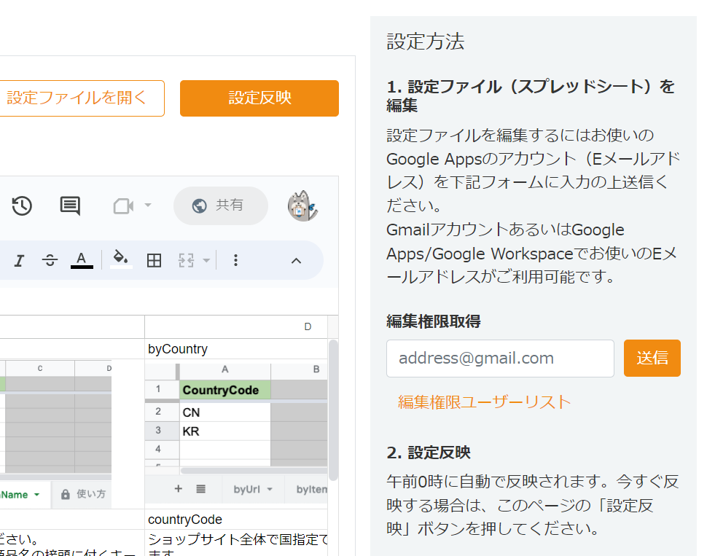Open the fill color bucket picker

coord(121,259)
